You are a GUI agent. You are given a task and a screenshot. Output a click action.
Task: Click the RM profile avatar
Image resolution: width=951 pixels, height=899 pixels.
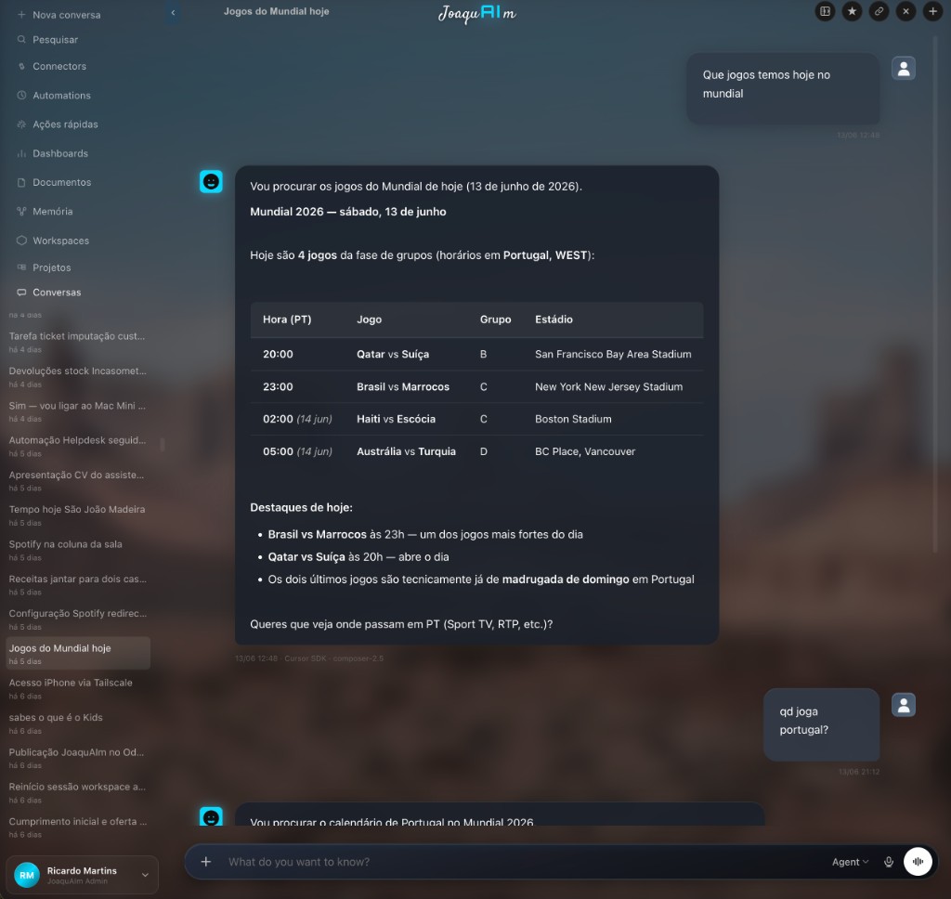point(27,875)
